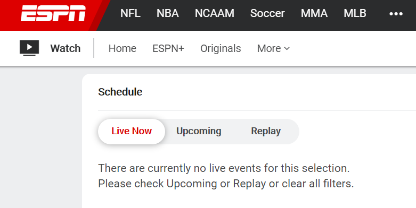Switch schedule to Upcoming
The image size is (416, 208).
pos(199,132)
